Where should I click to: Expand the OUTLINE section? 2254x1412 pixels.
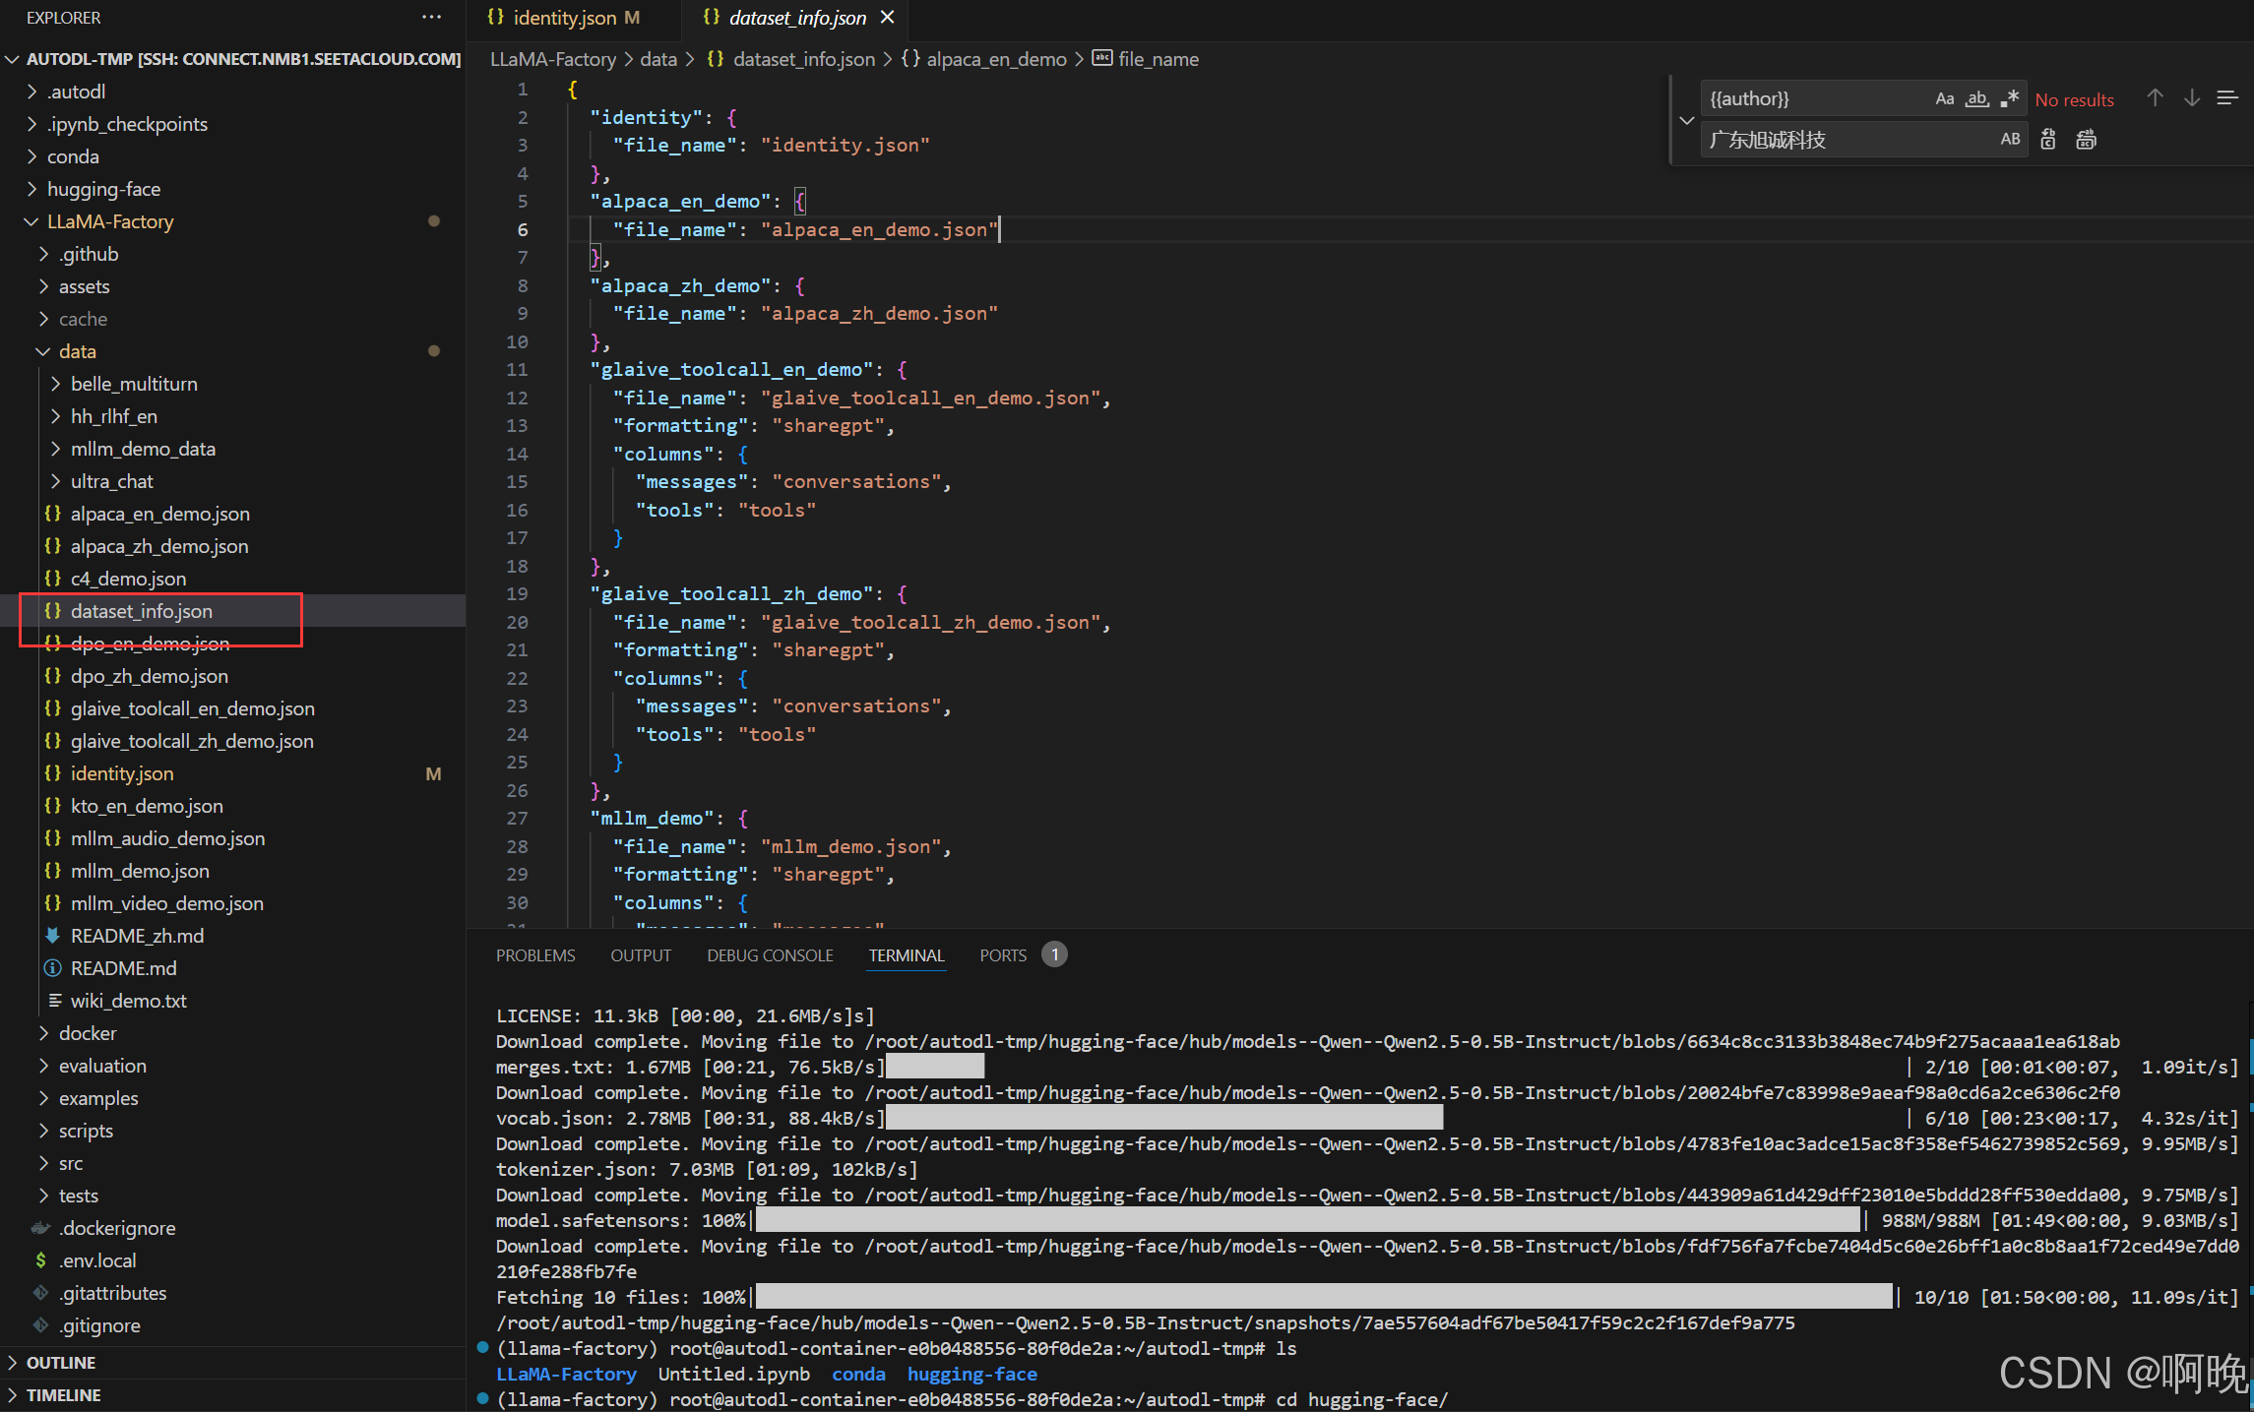[61, 1363]
